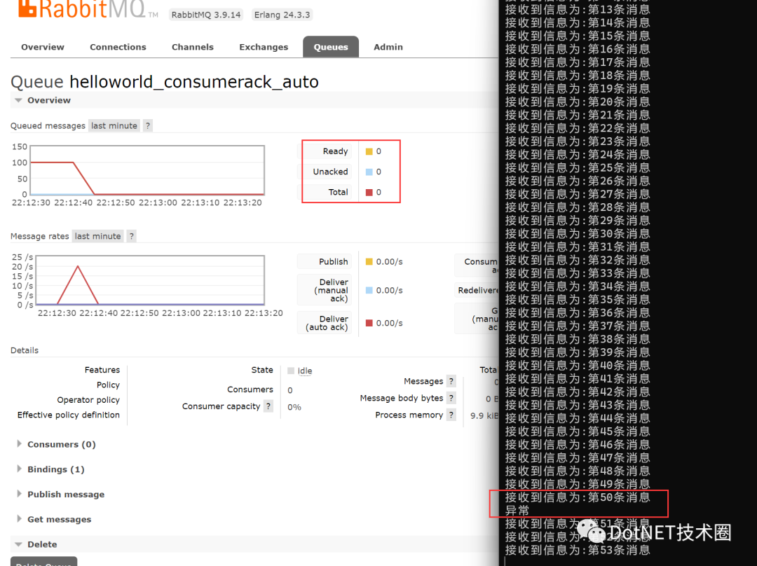The height and width of the screenshot is (566, 757).
Task: Click the RabbitMQ logo
Action: pos(87,8)
